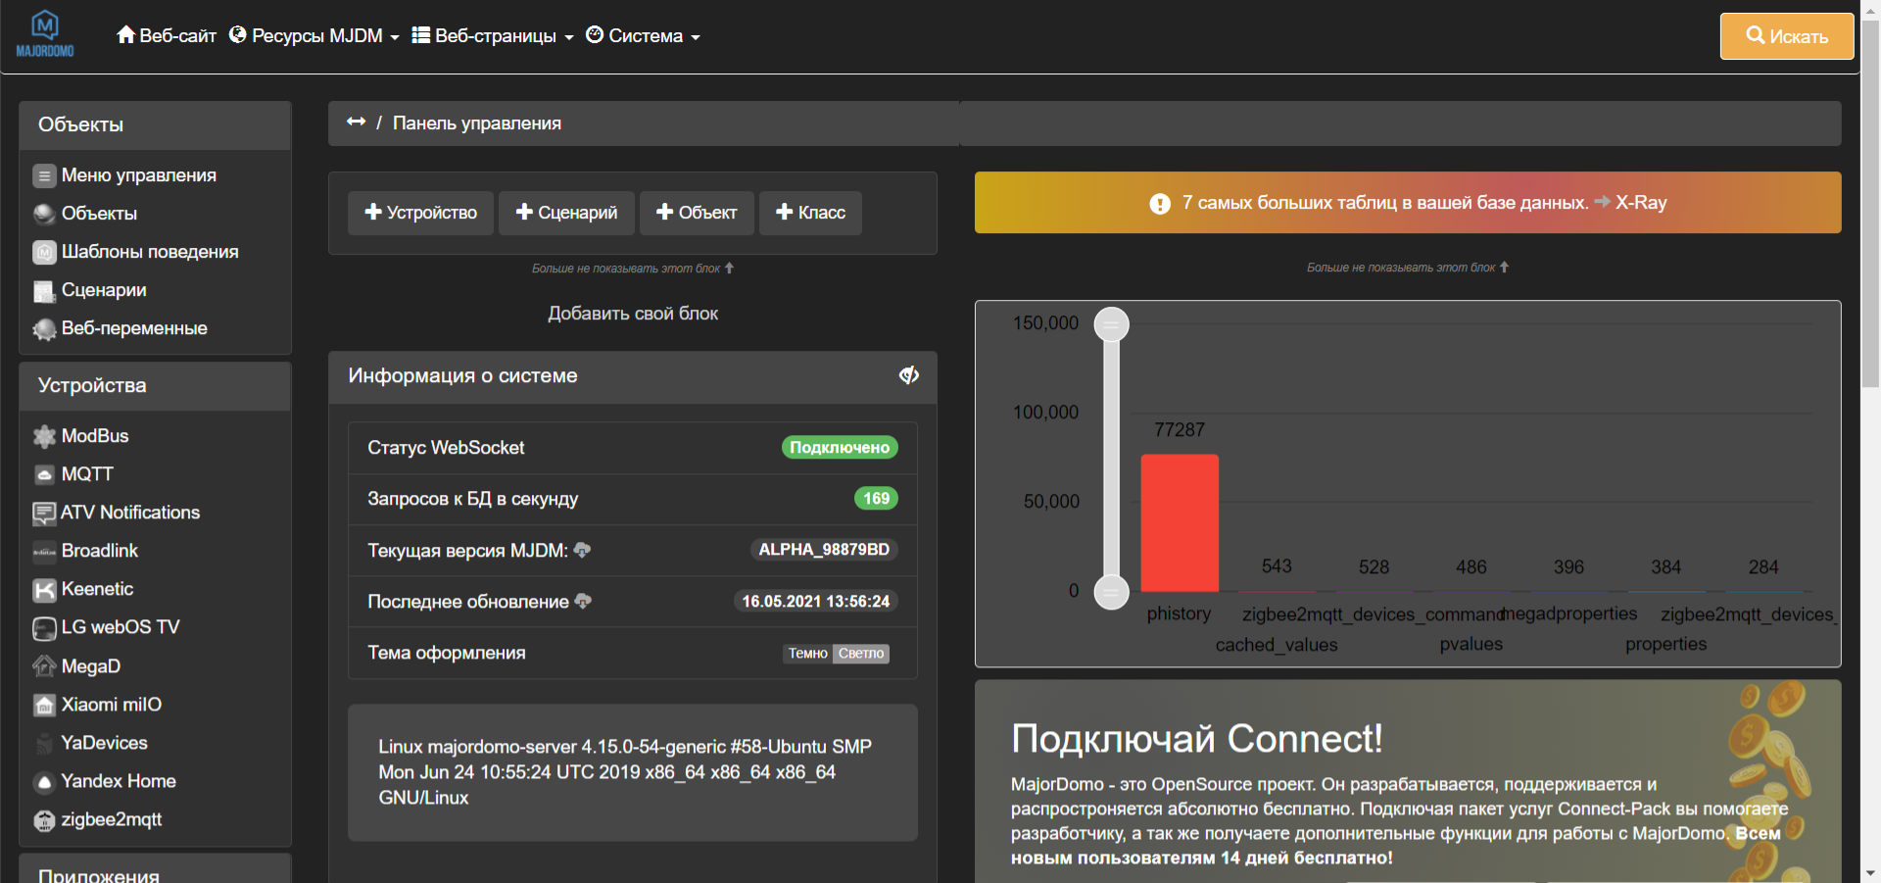Viewport: 1881px width, 883px height.
Task: Click the ATV Notifications icon
Action: [x=44, y=513]
